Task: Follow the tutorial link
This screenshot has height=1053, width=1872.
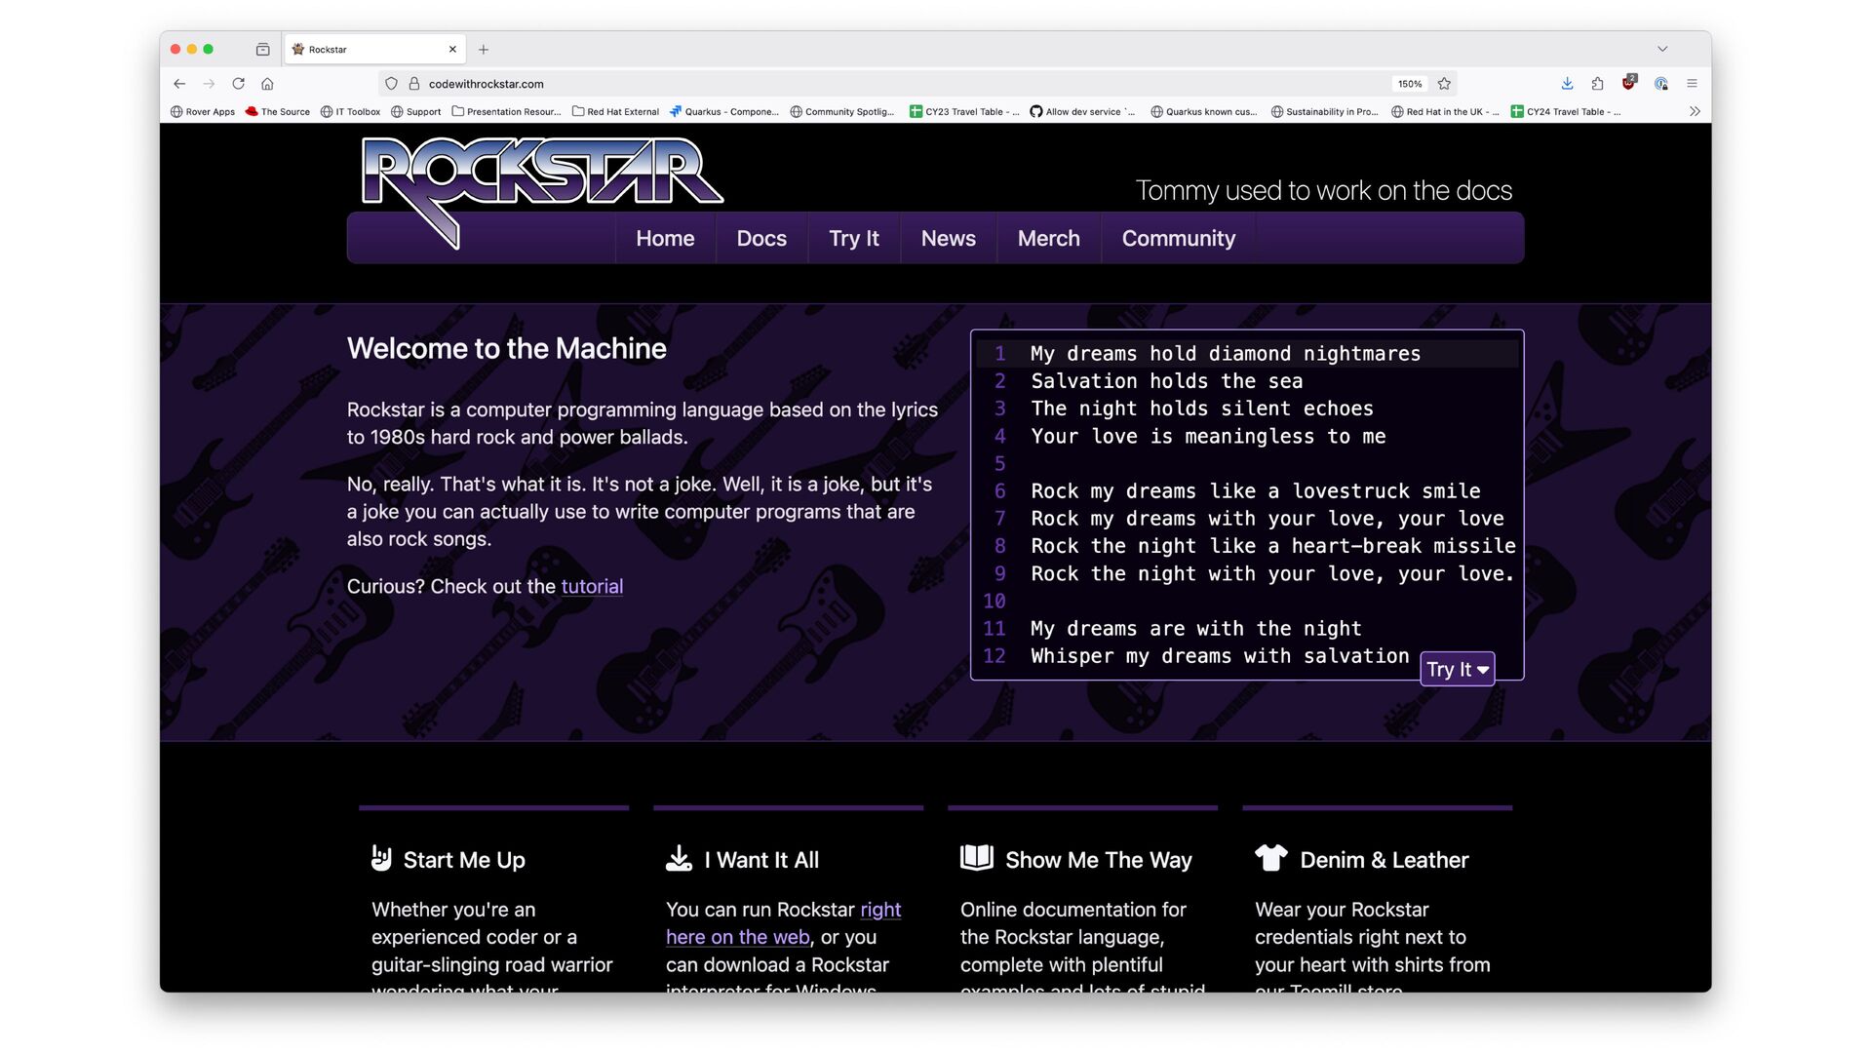Action: coord(592,587)
